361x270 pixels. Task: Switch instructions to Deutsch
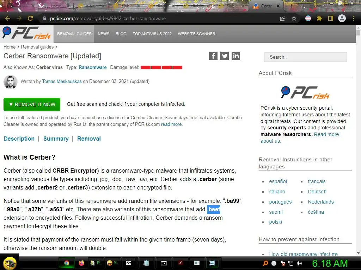[317, 192]
